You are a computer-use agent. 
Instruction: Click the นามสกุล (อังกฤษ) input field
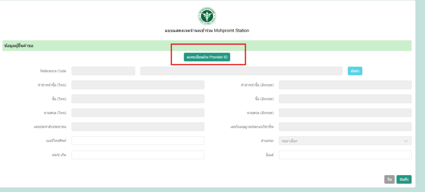345,113
